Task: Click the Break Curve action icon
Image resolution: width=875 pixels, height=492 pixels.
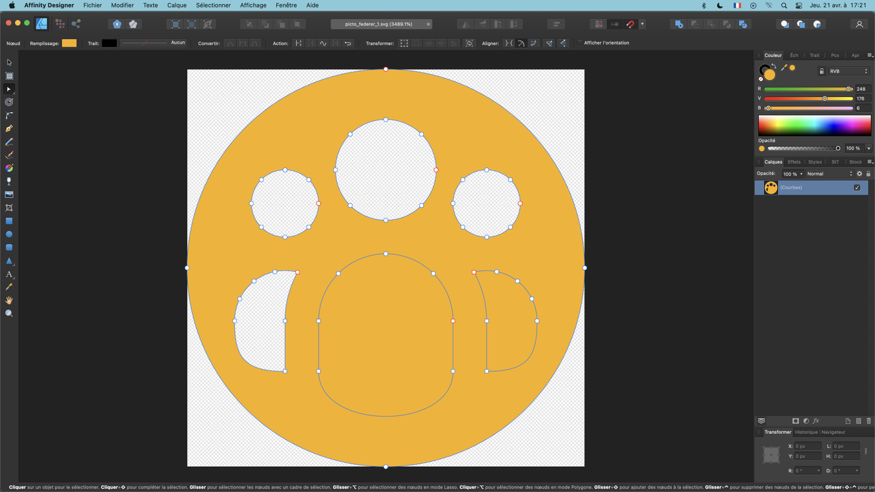Action: click(298, 43)
